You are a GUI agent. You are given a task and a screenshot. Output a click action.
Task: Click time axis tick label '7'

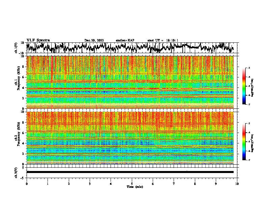coord(174,184)
